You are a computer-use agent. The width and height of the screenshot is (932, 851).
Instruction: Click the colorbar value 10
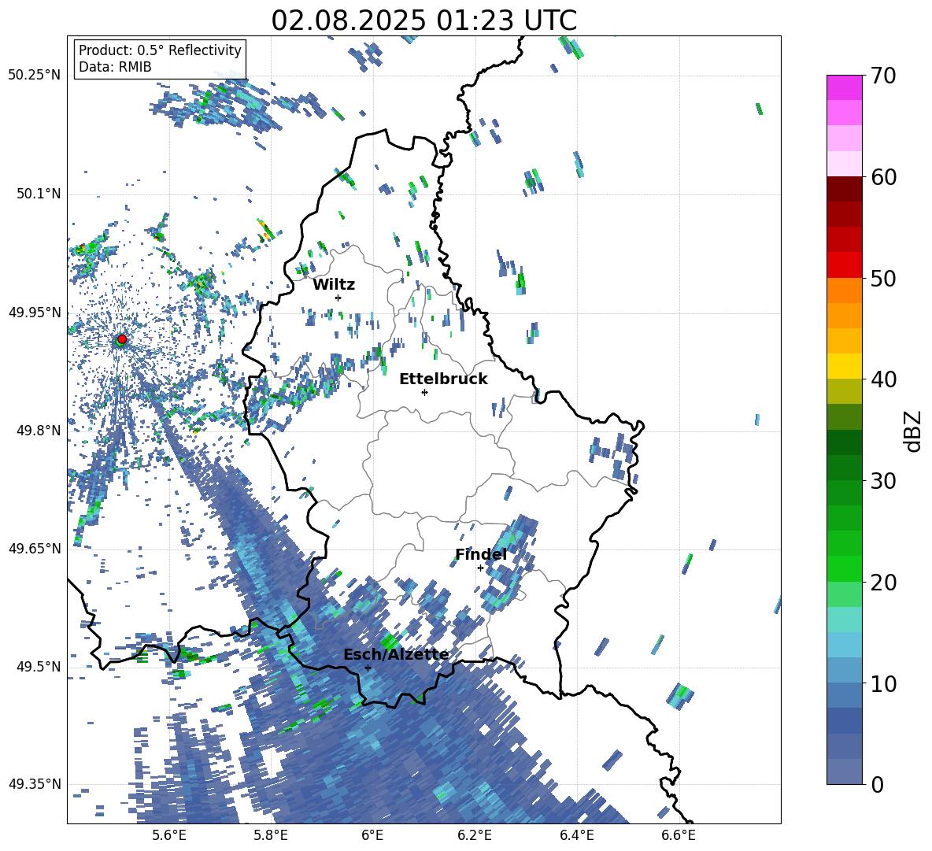pyautogui.click(x=883, y=683)
